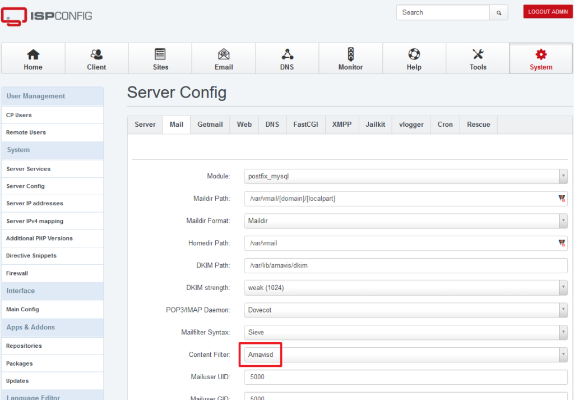This screenshot has width=574, height=400.
Task: Open Remote Users in sidebar
Action: [x=52, y=132]
